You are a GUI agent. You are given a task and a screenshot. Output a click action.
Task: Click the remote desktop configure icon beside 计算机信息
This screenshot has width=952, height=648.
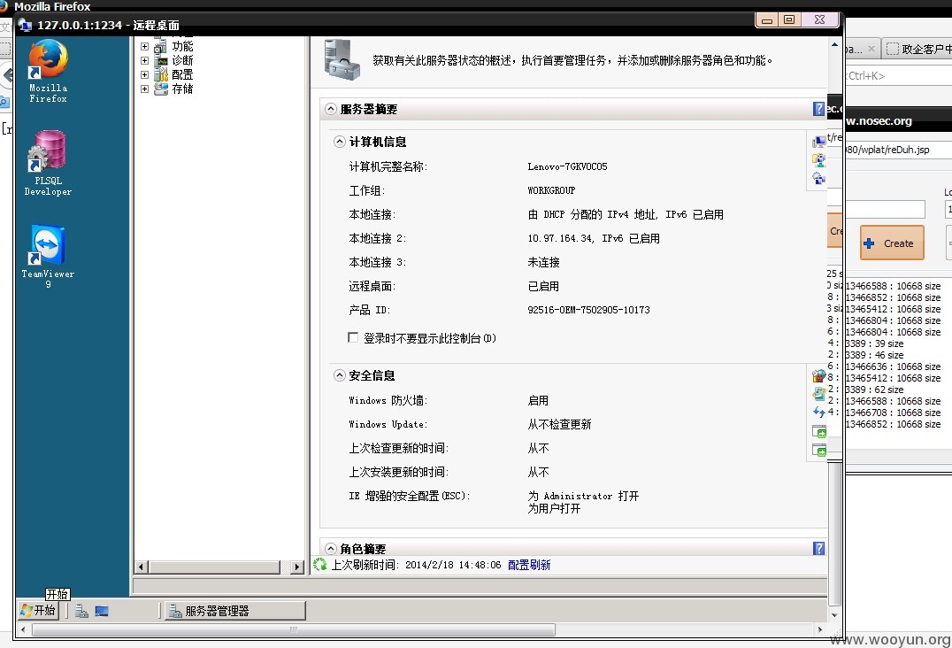point(818,179)
